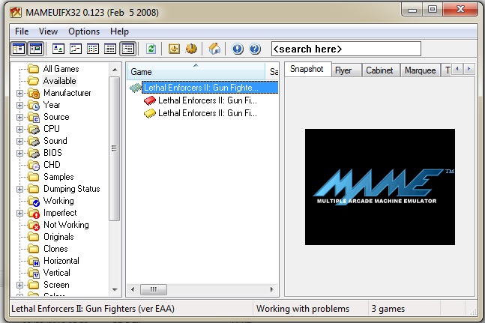This screenshot has height=323, width=485.
Task: Click the CPU folder icon with chip
Action: [34, 129]
